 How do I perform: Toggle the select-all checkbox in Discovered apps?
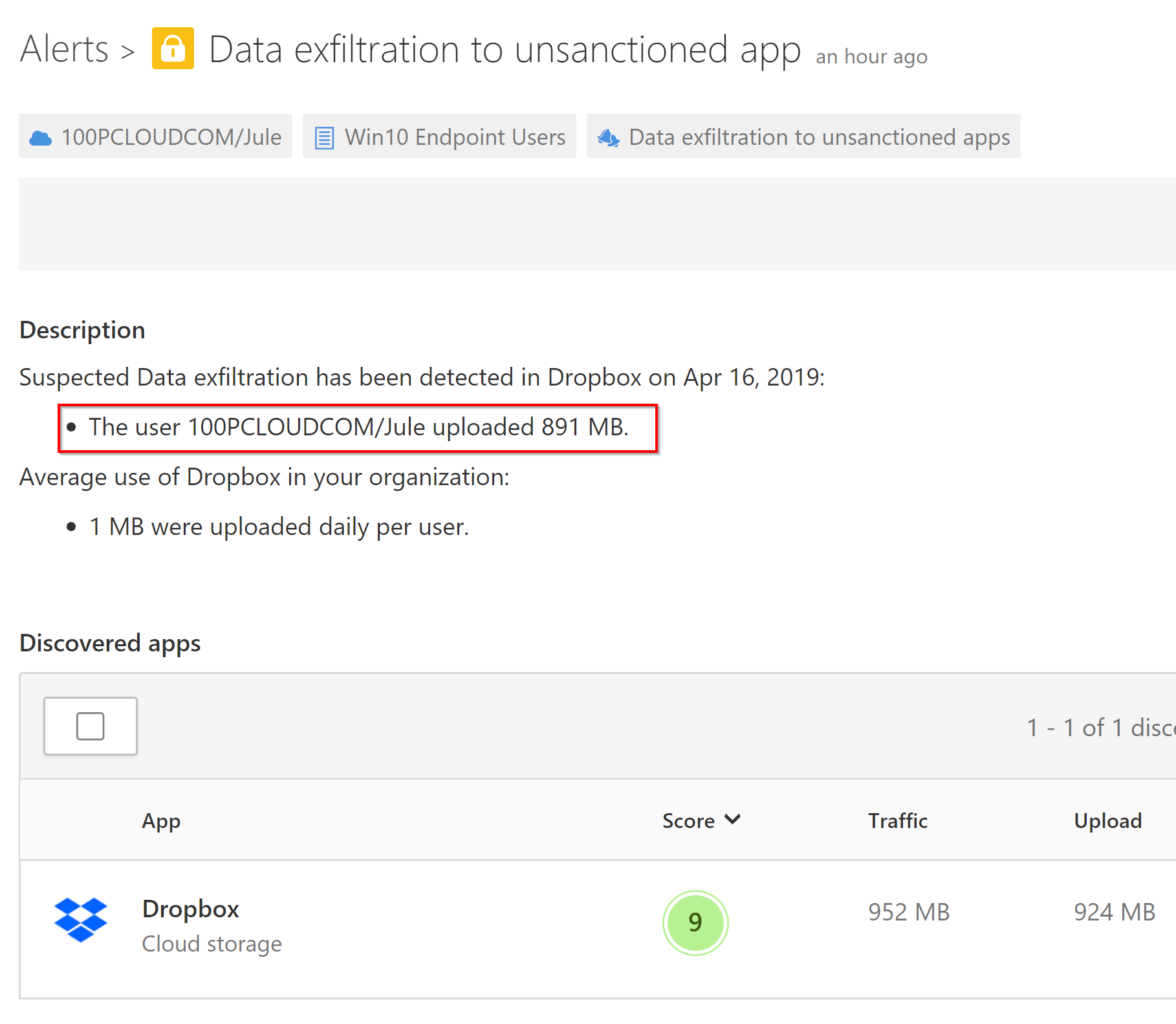[91, 726]
